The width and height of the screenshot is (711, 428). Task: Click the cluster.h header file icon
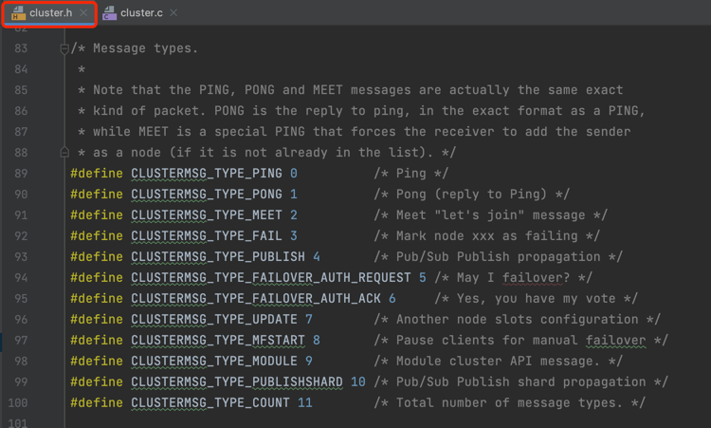coord(18,13)
